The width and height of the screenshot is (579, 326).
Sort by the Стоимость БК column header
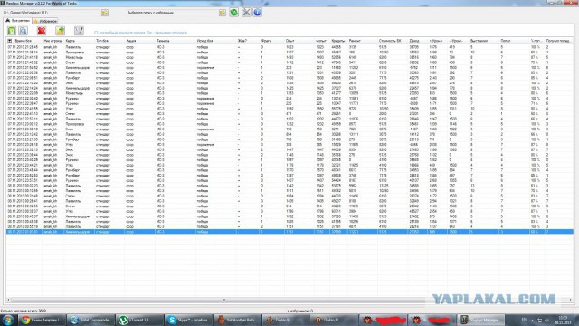(x=390, y=41)
